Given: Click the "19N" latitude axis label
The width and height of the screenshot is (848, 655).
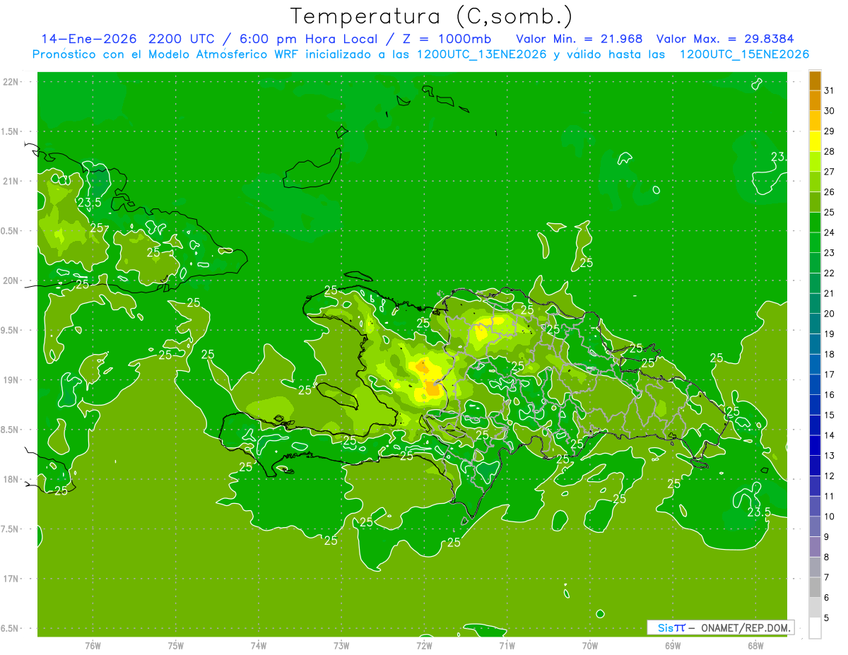Looking at the screenshot, I should [12, 380].
